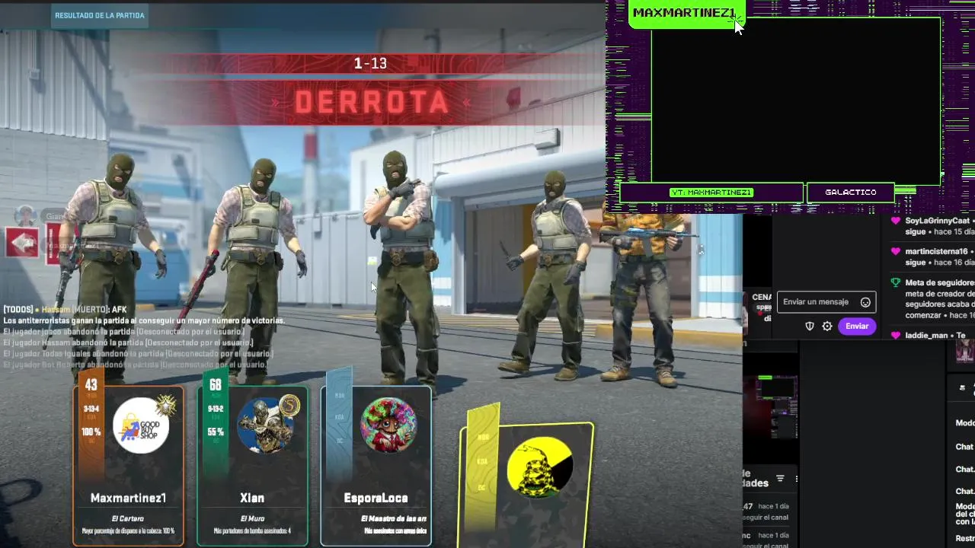
Task: Click the Meta de seguidores activity entry
Action: [932, 298]
